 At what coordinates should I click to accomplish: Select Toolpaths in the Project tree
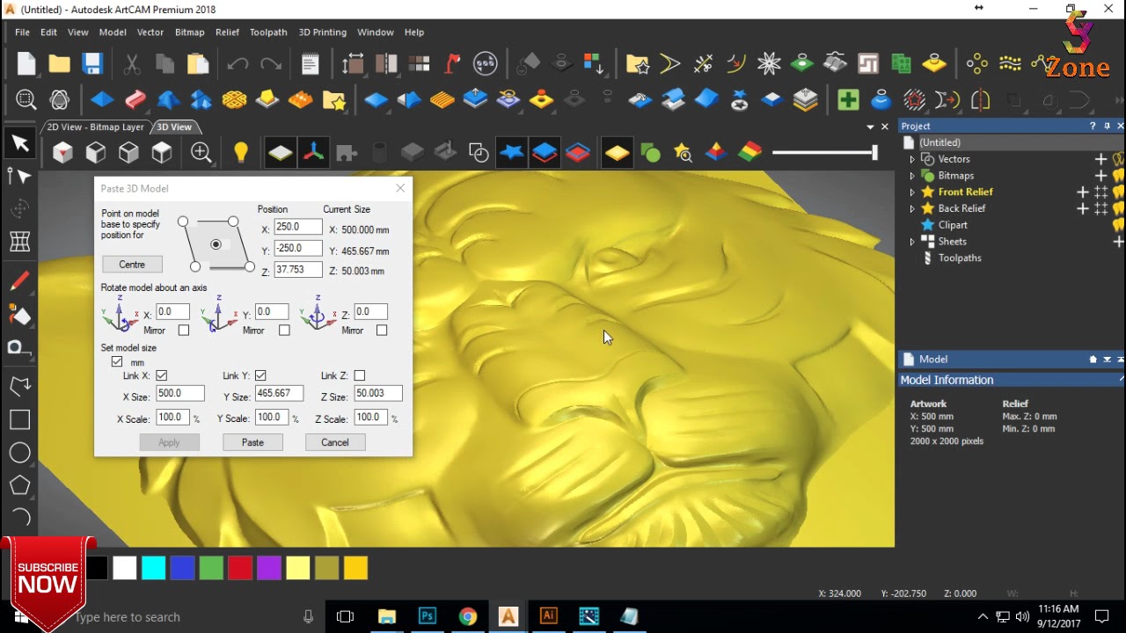coord(960,258)
